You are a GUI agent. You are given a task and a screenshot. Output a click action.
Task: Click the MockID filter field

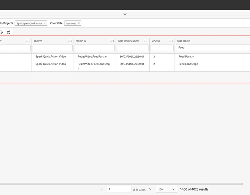[x=162, y=48]
